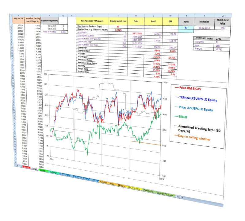Viewport: 245px width, 221px height.
Task: Select the ExAnteTE sheet tab
Action: tap(148, 191)
